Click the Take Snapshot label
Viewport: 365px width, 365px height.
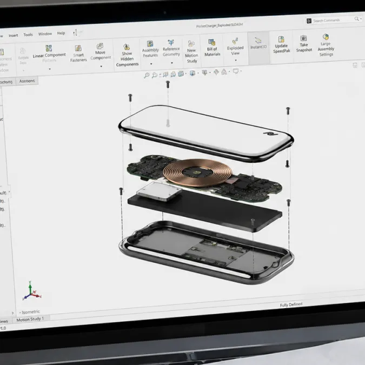[x=304, y=47]
